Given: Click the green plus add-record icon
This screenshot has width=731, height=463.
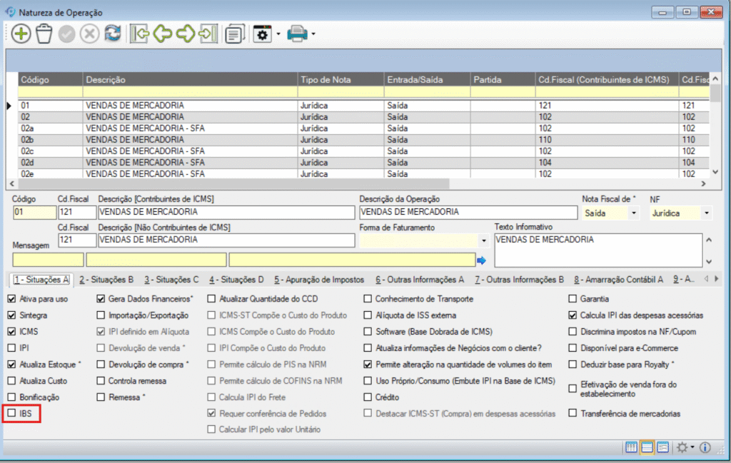Looking at the screenshot, I should click(x=21, y=34).
